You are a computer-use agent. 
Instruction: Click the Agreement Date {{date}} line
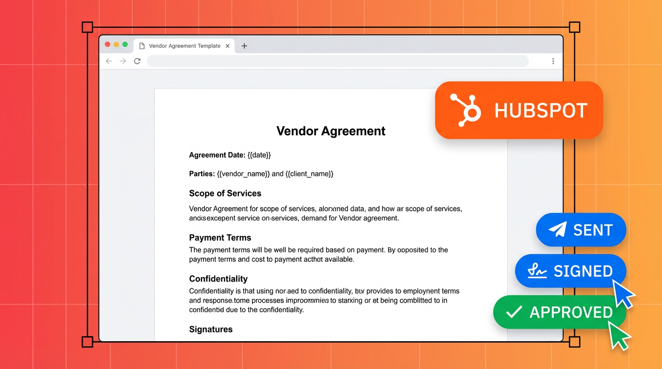230,155
